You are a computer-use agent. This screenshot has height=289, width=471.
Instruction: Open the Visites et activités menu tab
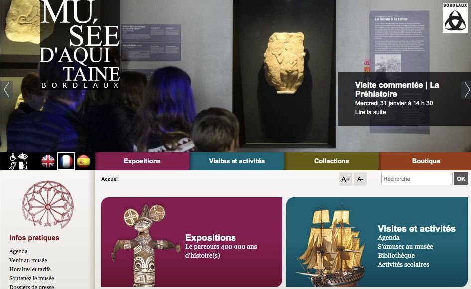[x=237, y=161]
